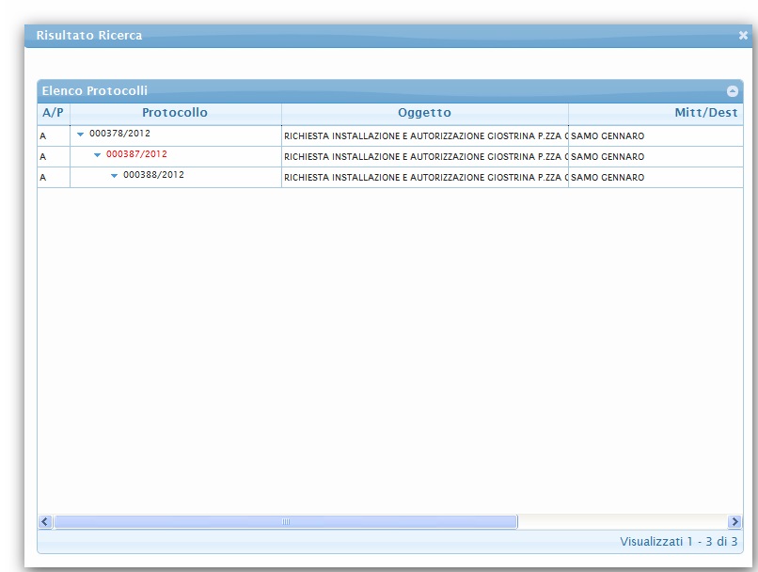
Task: Select protocol 000388/2012
Action: coord(153,175)
